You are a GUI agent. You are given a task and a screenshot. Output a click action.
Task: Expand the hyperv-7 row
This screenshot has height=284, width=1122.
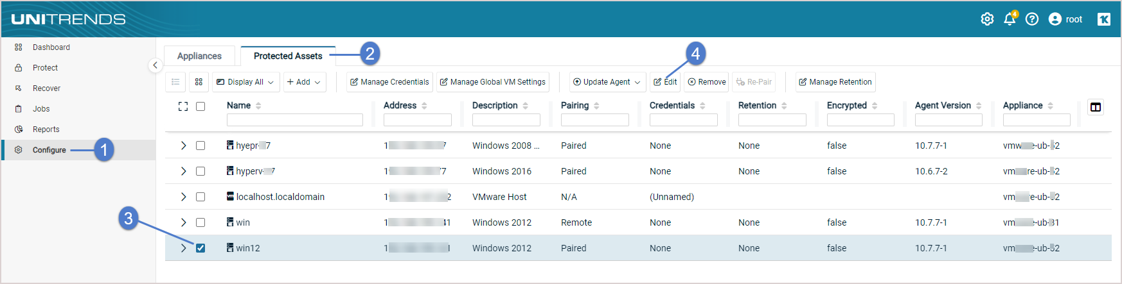click(183, 171)
